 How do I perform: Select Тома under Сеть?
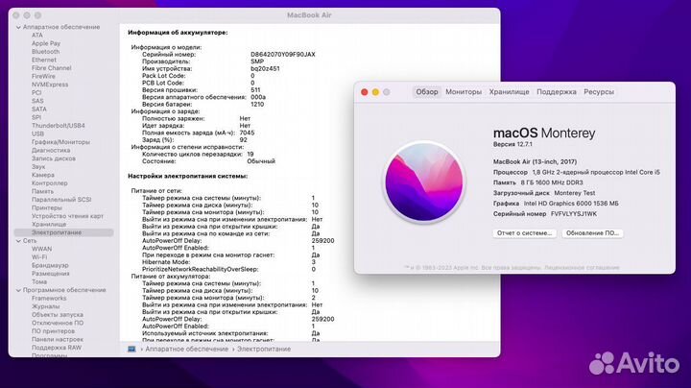pyautogui.click(x=38, y=281)
